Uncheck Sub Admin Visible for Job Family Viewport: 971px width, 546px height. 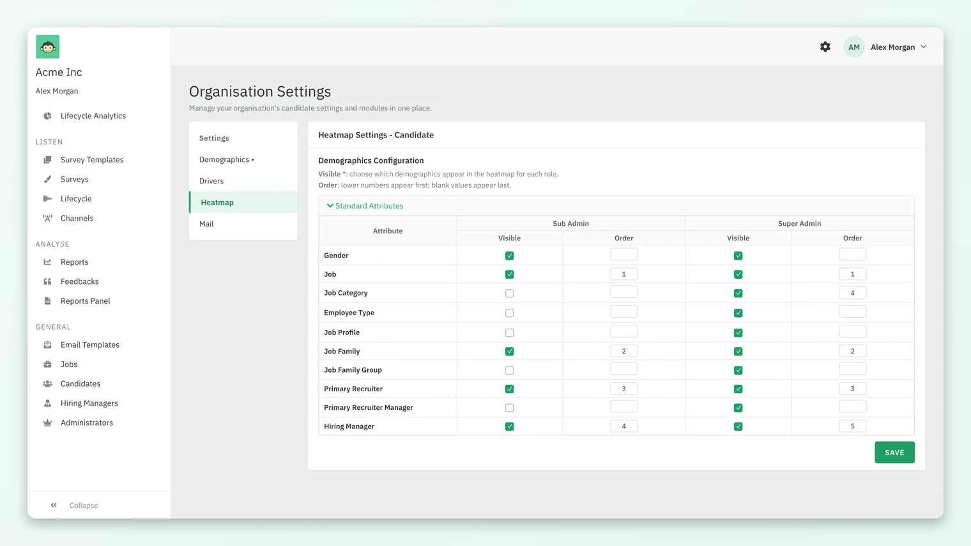pyautogui.click(x=509, y=352)
